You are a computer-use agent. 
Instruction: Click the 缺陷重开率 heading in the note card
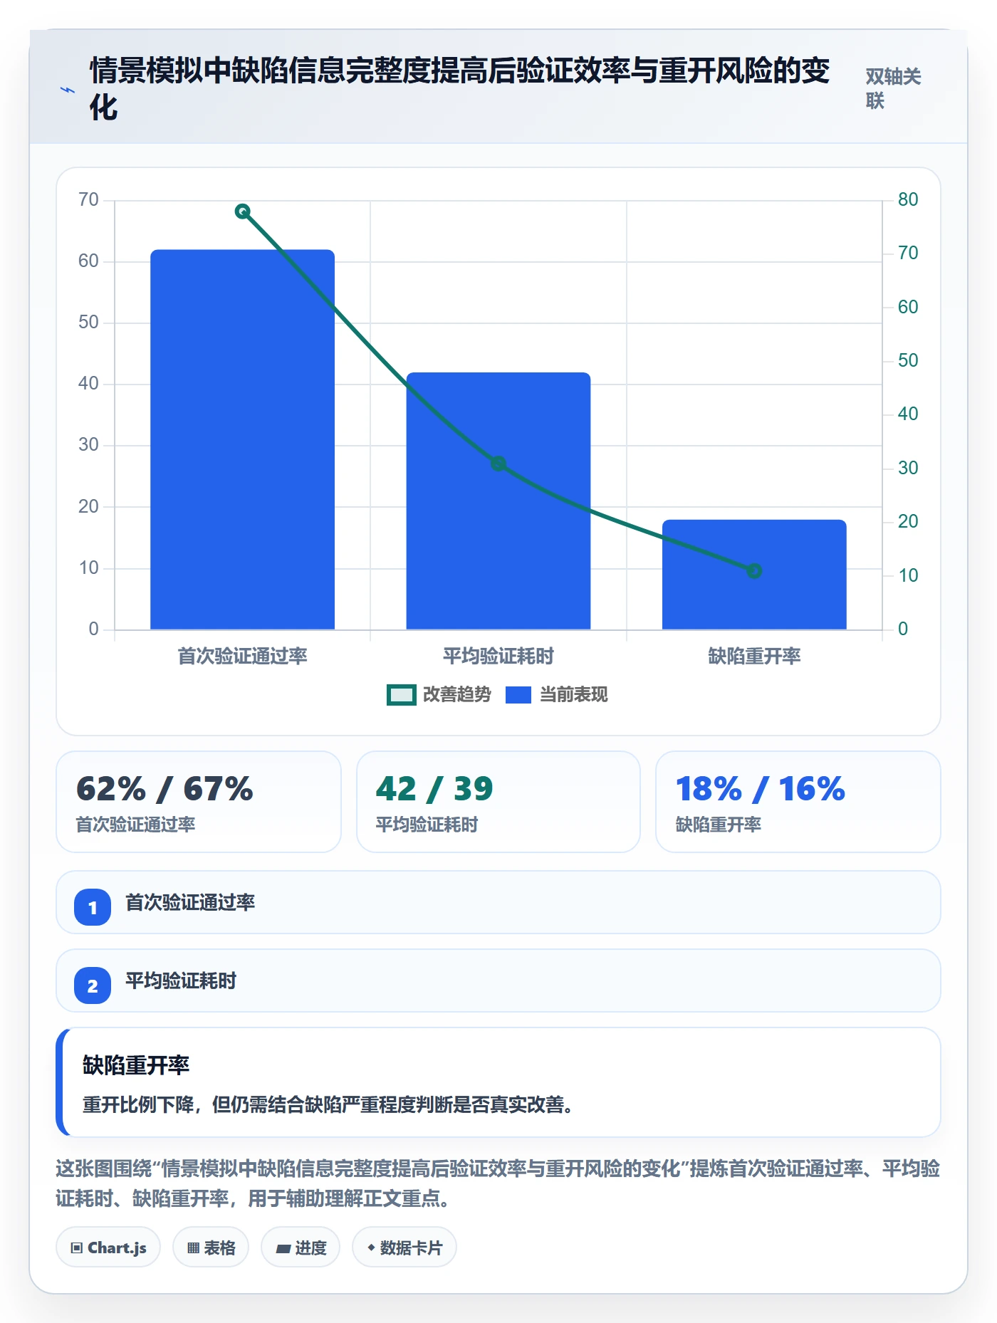click(136, 1065)
